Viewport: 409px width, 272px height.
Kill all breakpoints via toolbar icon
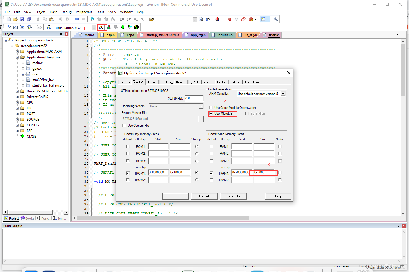[x=251, y=19]
